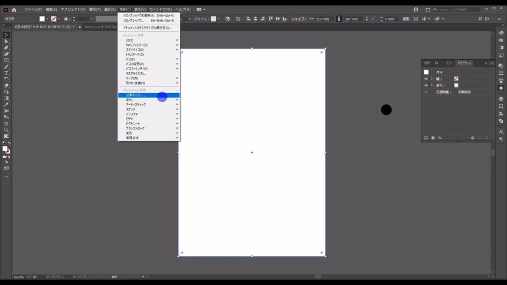
Task: Expand the 塗り fill attribute row
Action: [x=432, y=85]
